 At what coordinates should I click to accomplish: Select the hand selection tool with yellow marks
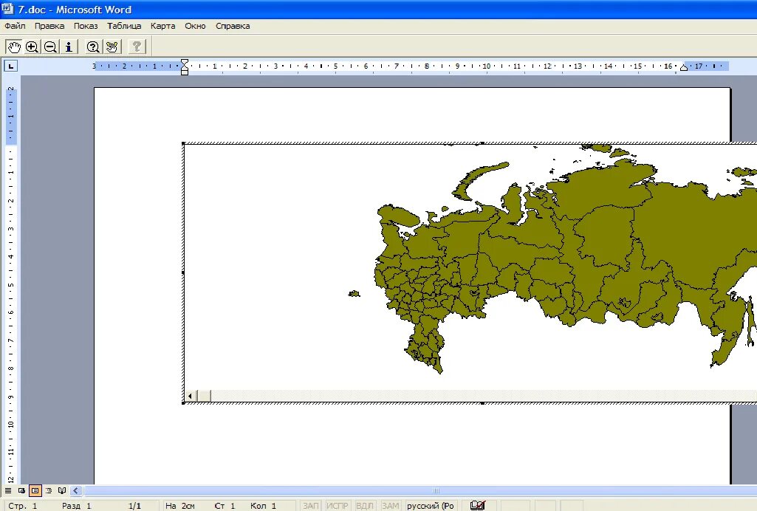(112, 47)
